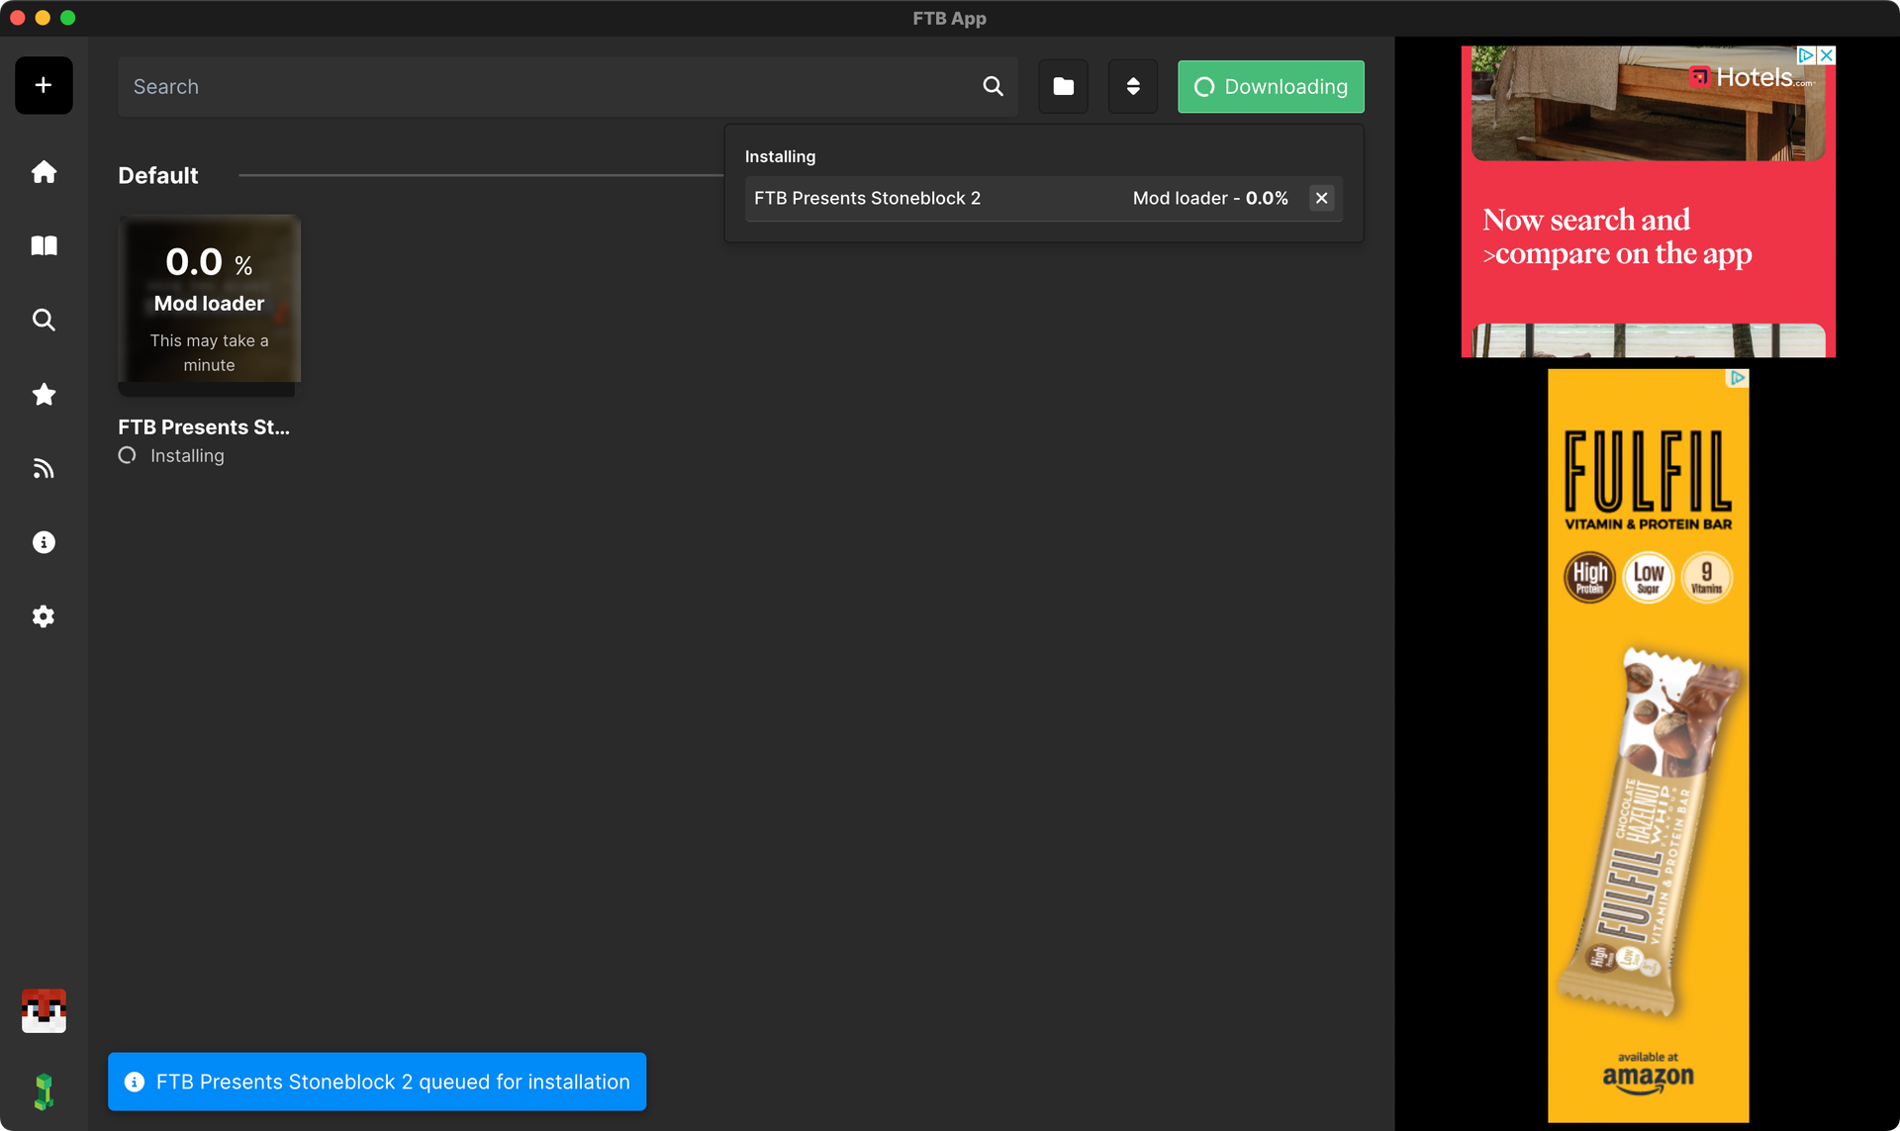This screenshot has width=1900, height=1131.
Task: Go to the Home sidebar icon
Action: [x=44, y=172]
